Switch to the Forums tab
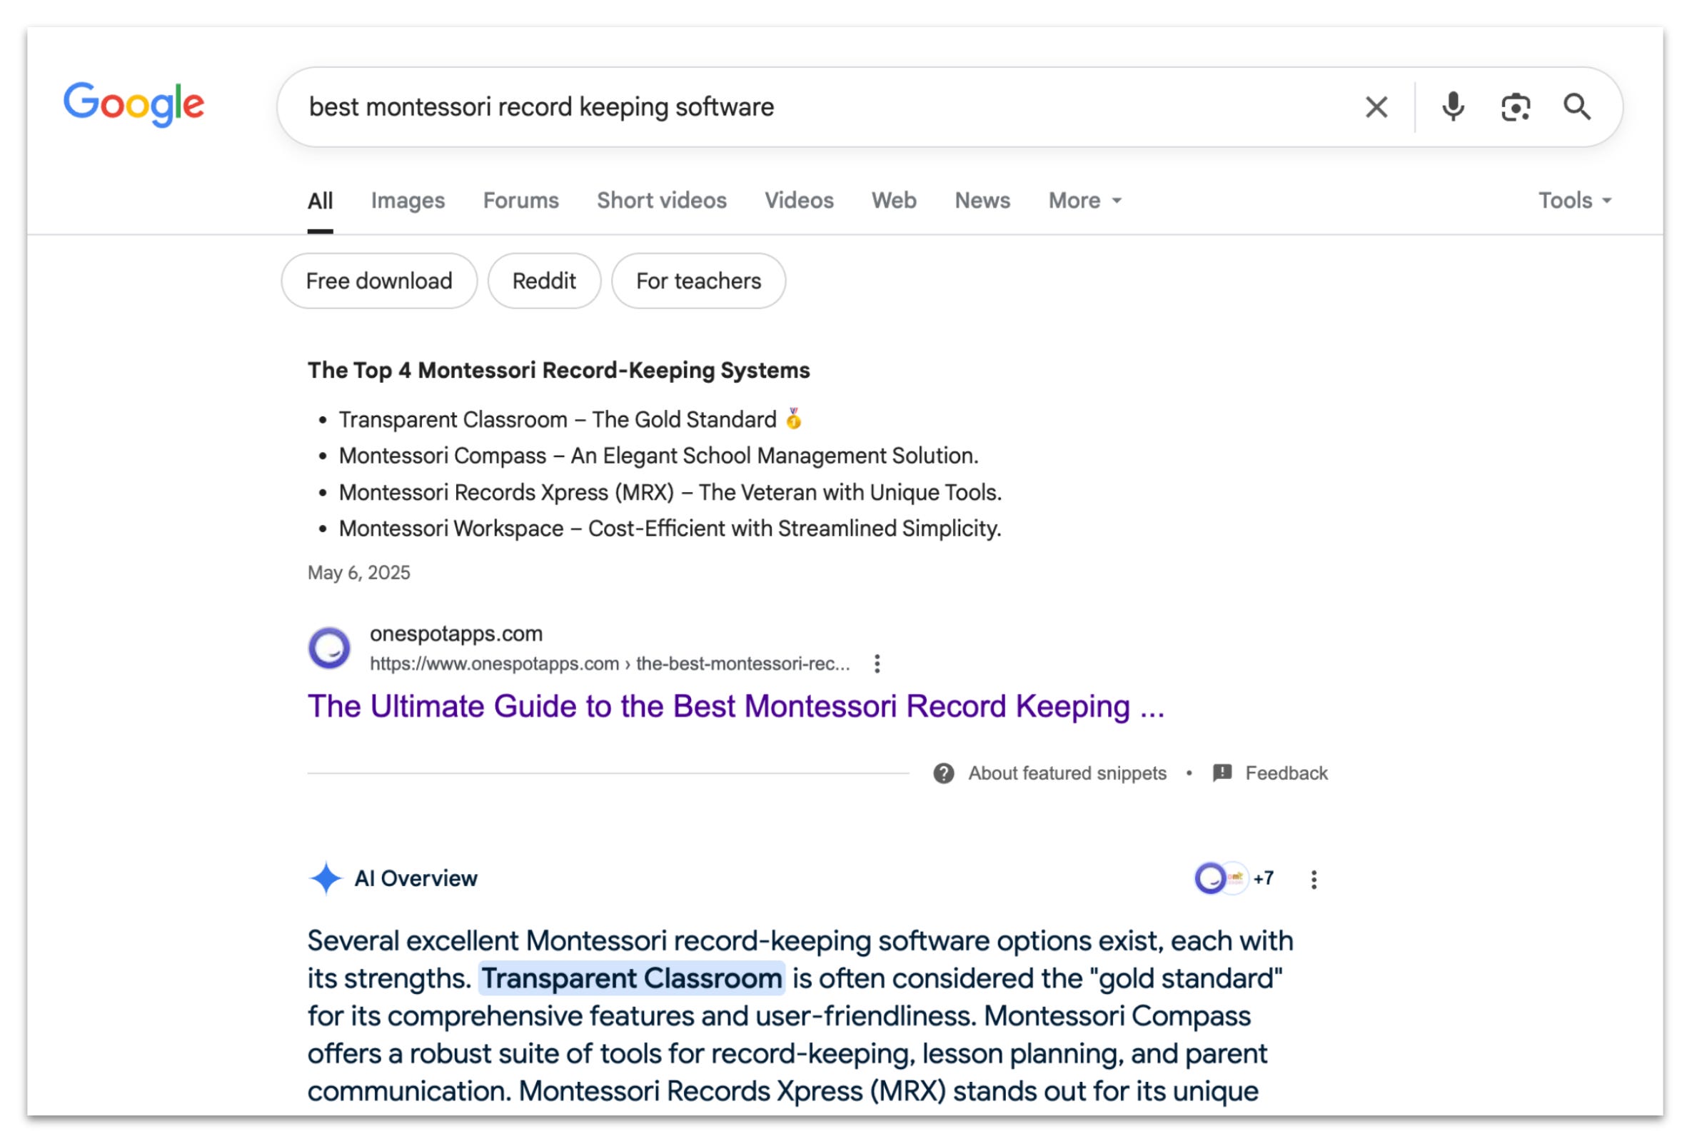Viewport: 1692px width, 1144px height. pos(520,200)
